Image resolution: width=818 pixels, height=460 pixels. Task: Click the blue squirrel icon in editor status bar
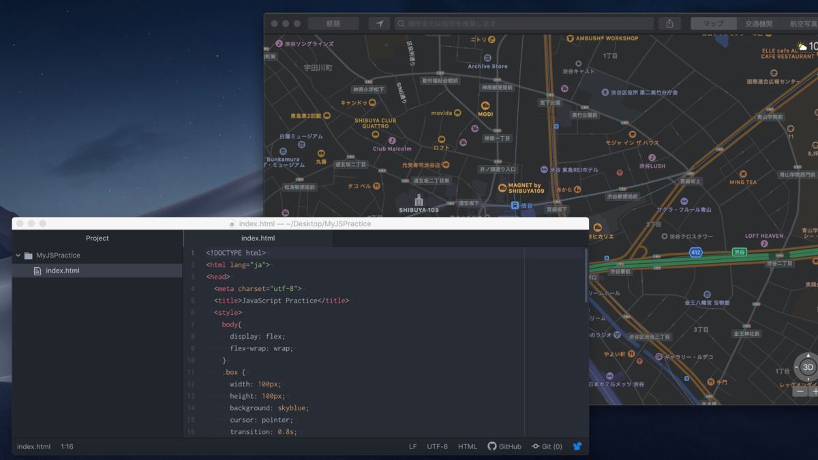tap(577, 446)
